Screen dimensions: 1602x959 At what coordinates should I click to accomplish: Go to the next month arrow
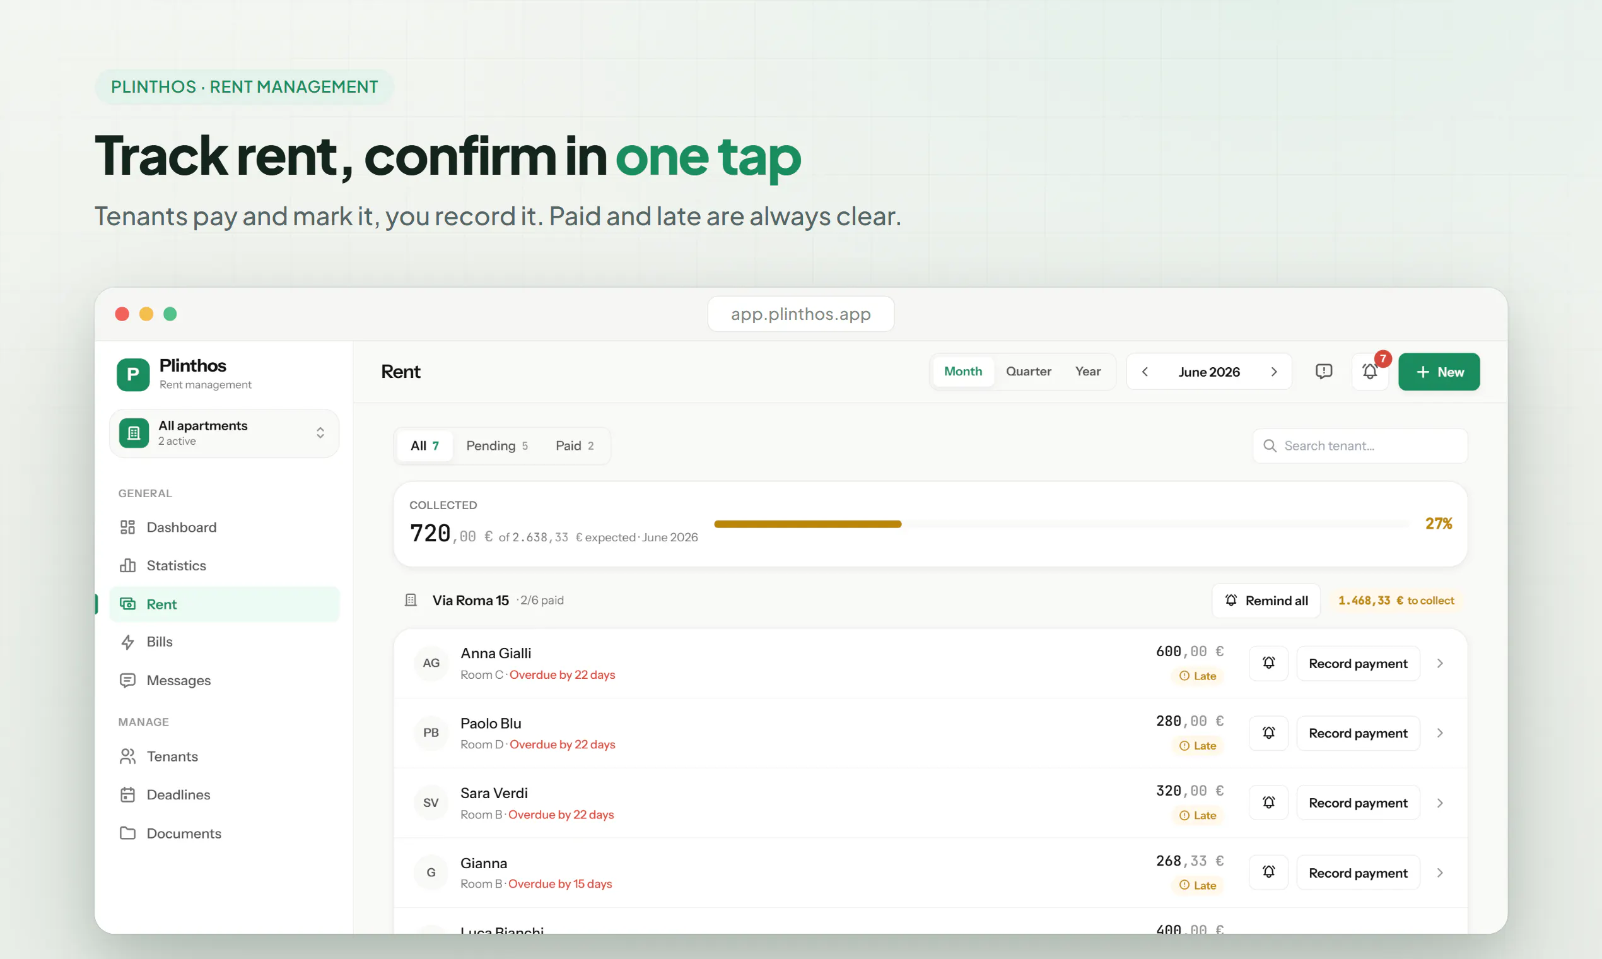1274,372
